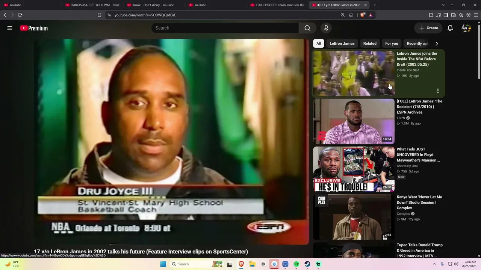481x270 pixels.
Task: Open the Brave Shields lion icon
Action: click(362, 15)
